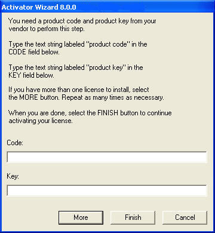The height and width of the screenshot is (233, 215).
Task: Click the "Key:" field label
Action: coord(13,176)
